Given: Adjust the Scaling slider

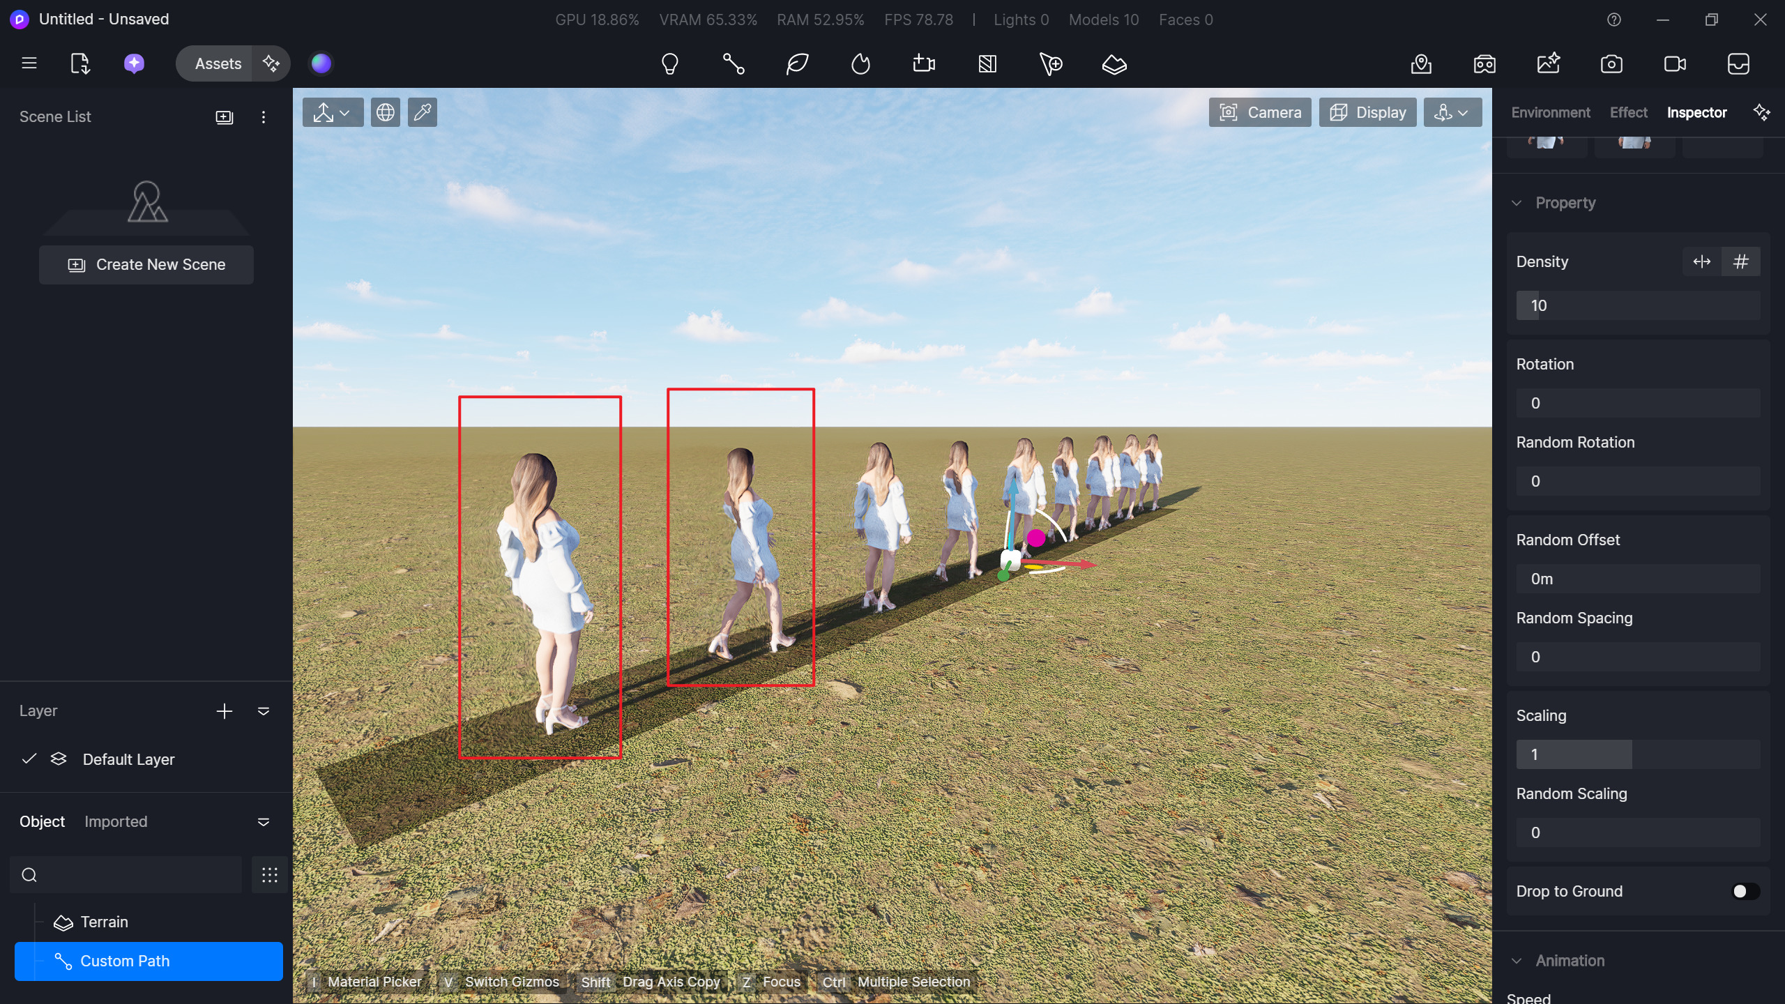Looking at the screenshot, I should pos(1637,754).
